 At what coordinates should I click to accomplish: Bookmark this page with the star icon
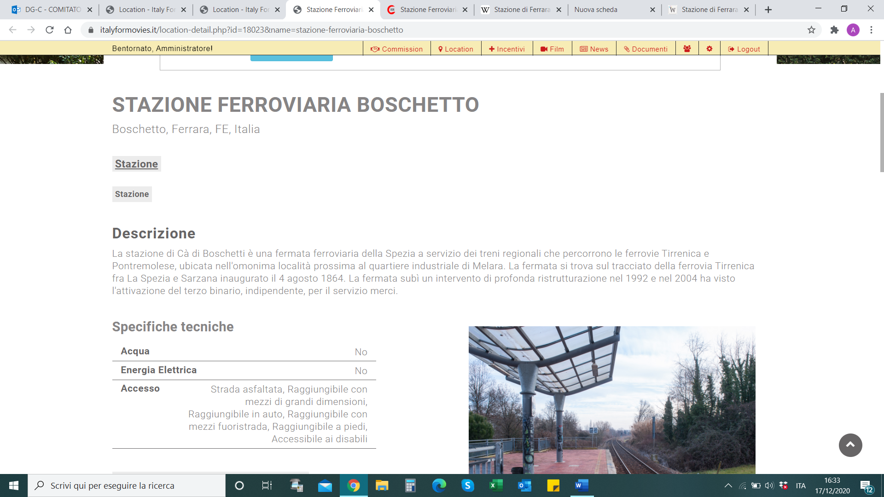point(811,30)
